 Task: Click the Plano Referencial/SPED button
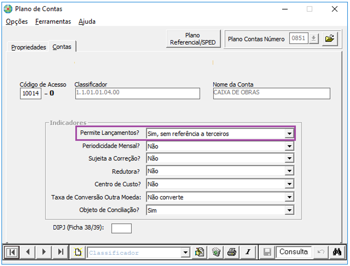pos(193,39)
